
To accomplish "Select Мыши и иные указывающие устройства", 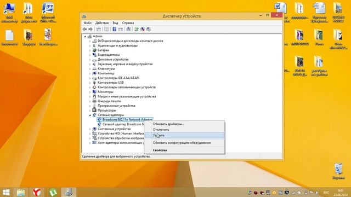I will pyautogui.click(x=127, y=96).
